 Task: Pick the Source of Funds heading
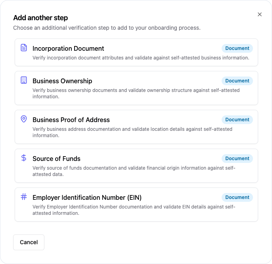coord(56,159)
